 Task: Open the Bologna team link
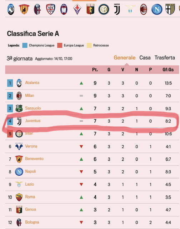point(32,222)
